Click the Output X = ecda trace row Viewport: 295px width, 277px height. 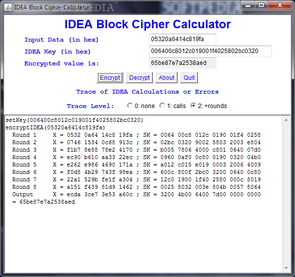pos(137,194)
